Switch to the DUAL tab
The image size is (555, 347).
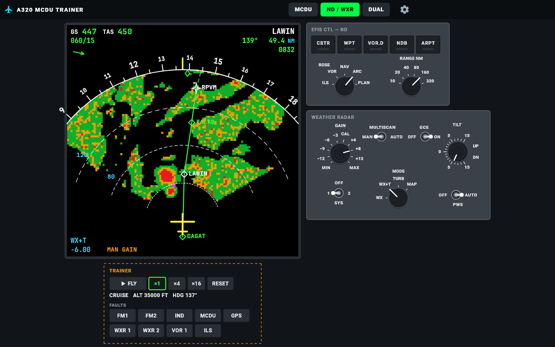tap(376, 10)
